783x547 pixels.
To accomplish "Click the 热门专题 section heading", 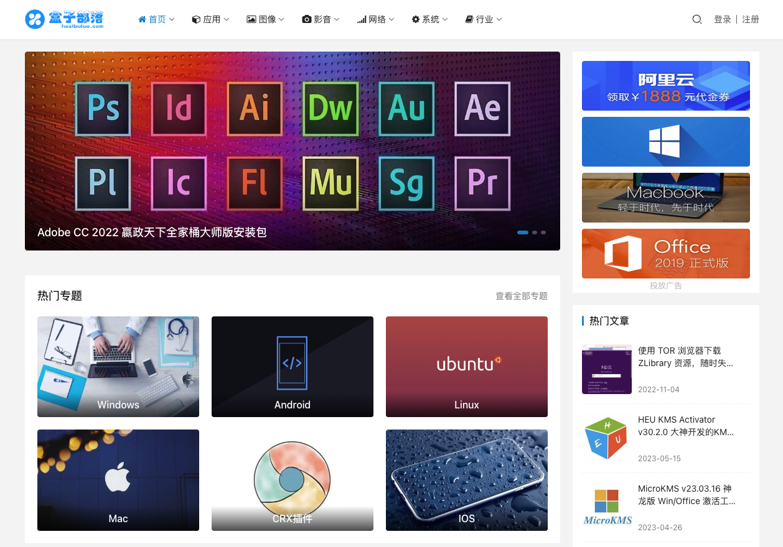I will [x=60, y=296].
